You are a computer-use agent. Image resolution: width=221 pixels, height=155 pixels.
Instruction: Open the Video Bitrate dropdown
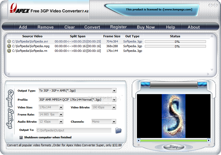click(114, 108)
